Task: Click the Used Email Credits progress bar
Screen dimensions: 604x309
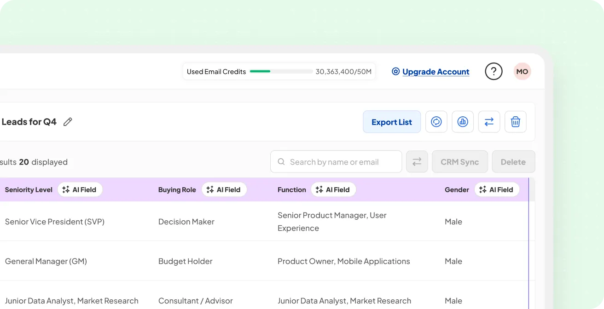Action: [x=281, y=72]
